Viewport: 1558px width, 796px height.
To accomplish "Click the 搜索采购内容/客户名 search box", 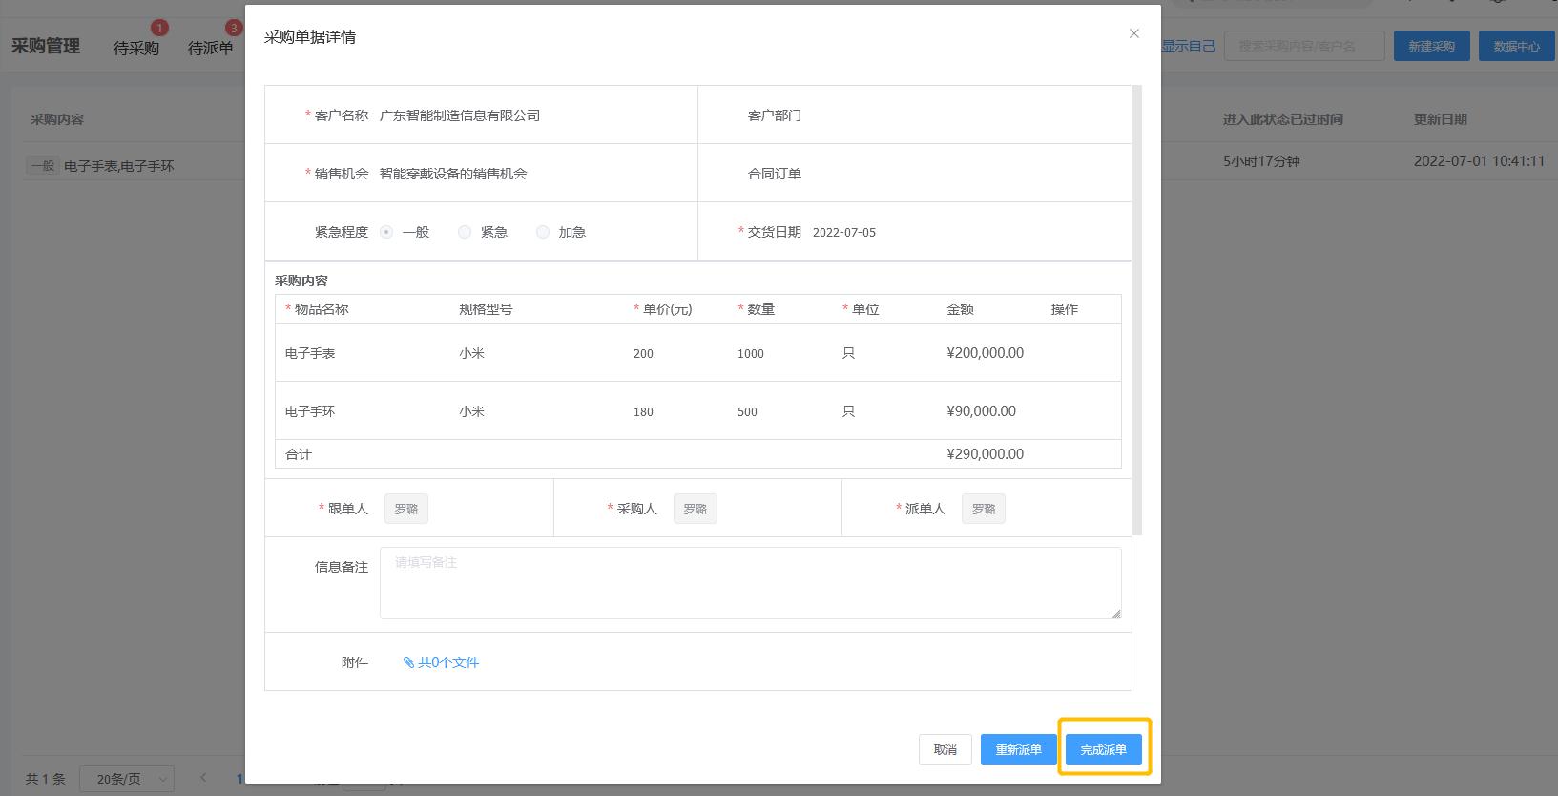I will click(x=1304, y=46).
